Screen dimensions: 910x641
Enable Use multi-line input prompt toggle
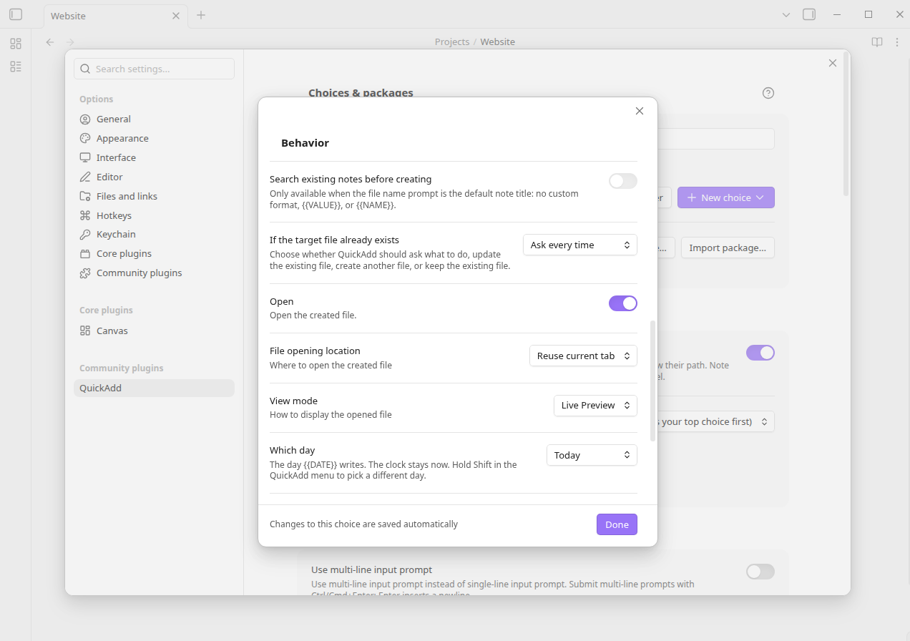click(x=760, y=572)
